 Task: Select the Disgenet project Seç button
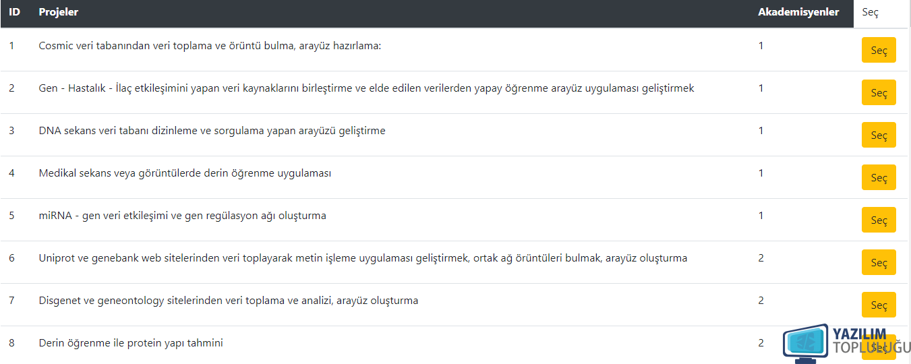coord(879,305)
